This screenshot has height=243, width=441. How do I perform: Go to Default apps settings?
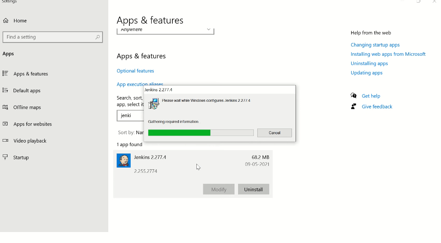pos(27,90)
